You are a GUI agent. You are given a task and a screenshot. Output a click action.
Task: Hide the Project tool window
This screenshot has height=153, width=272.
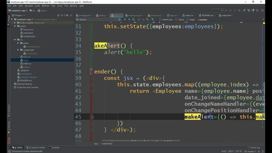(x=71, y=15)
